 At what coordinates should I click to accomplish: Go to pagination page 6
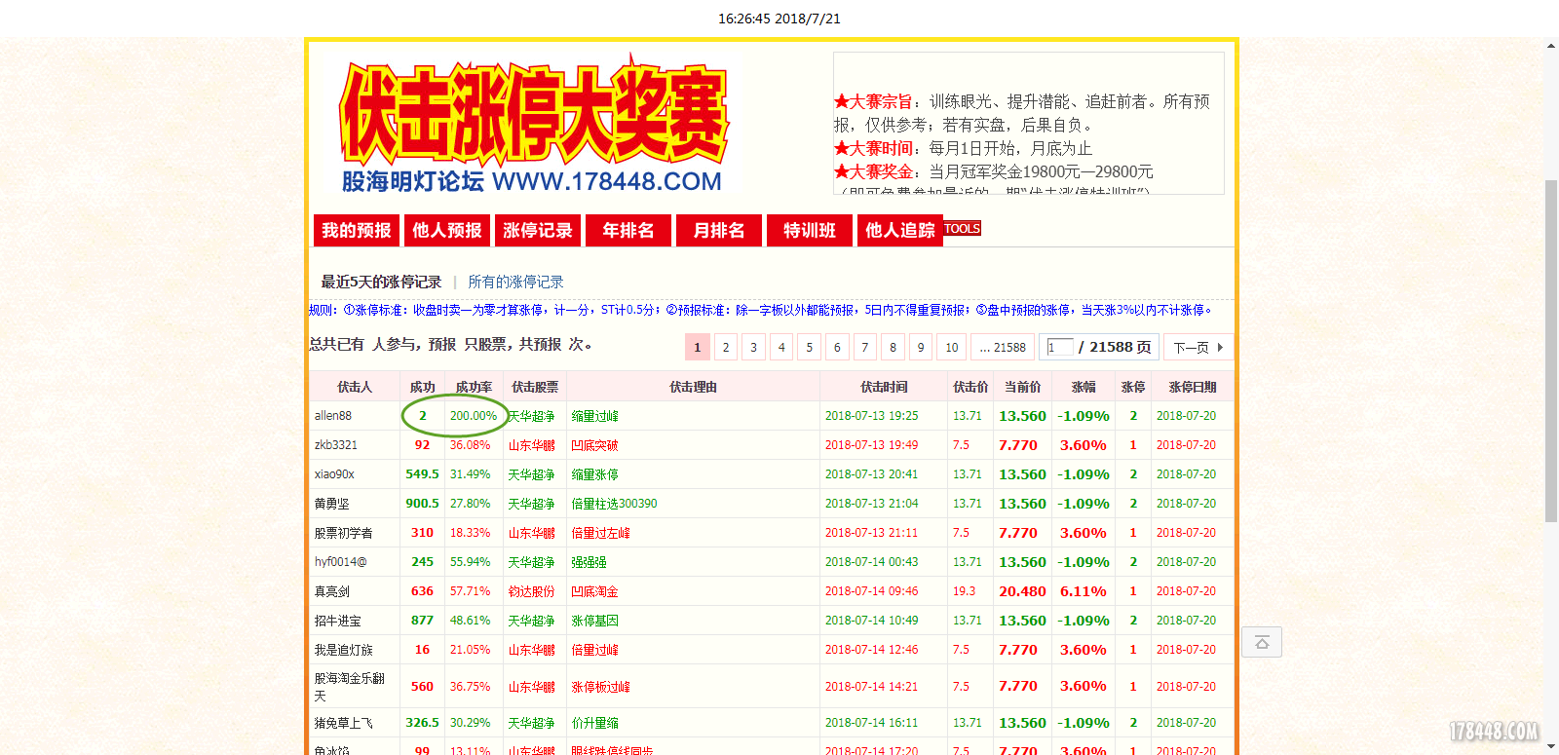click(x=837, y=347)
